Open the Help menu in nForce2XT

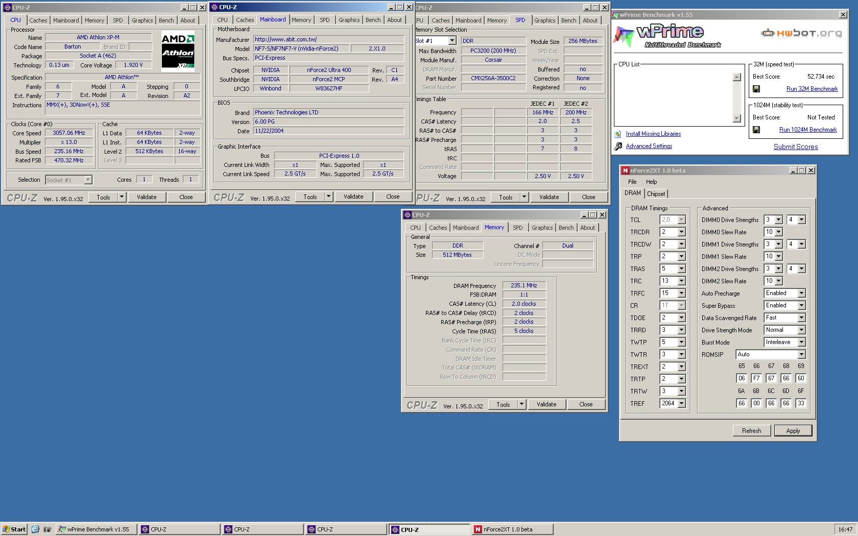coord(651,182)
